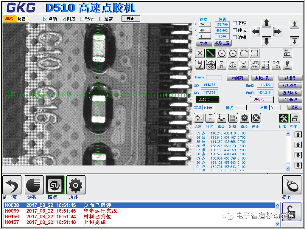Open the 参数 parameters page
Viewport: 305px width, 229px height.
[x=34, y=185]
